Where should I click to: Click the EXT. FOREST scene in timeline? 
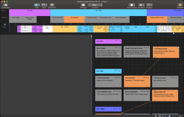point(65,29)
